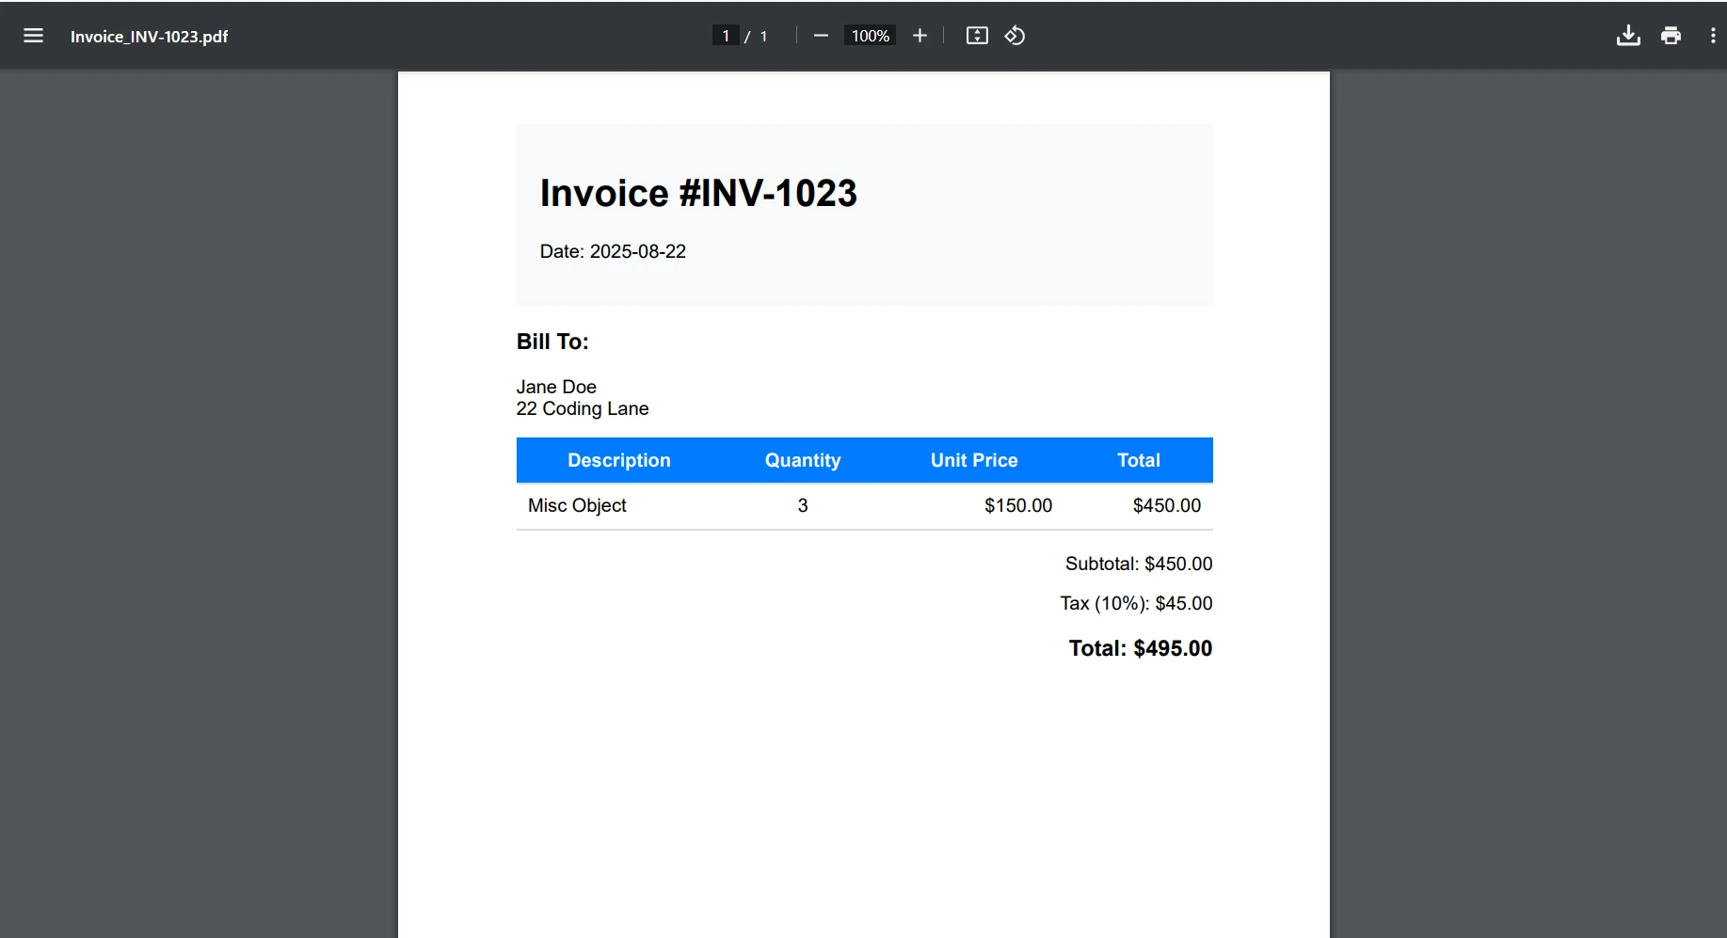Select the fit to page icon
Viewport: 1727px width, 938px height.
click(x=976, y=36)
